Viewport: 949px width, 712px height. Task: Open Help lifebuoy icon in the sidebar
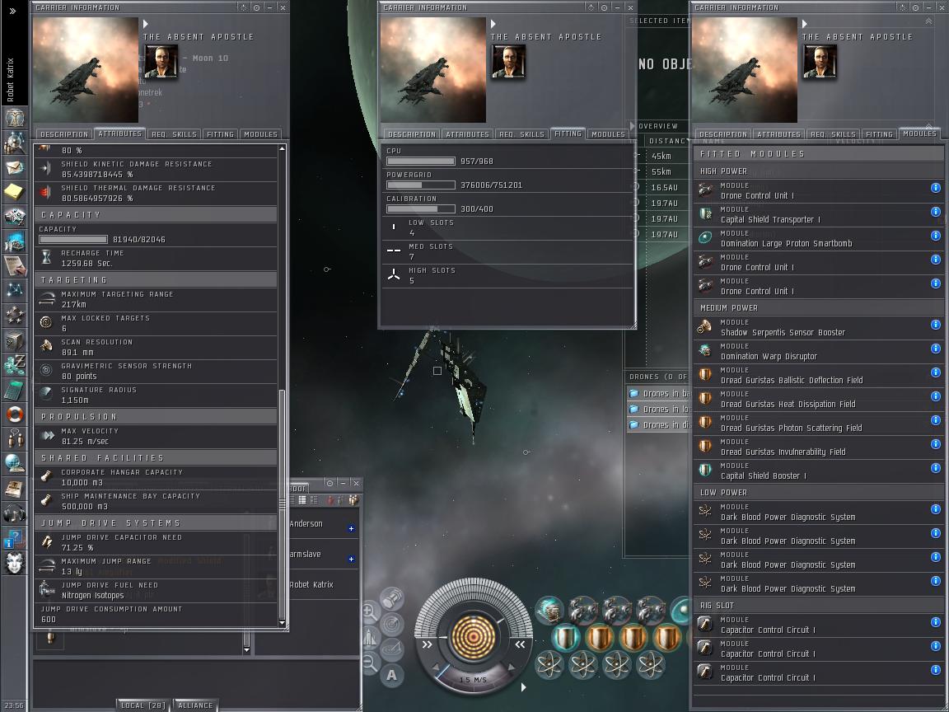(x=14, y=415)
